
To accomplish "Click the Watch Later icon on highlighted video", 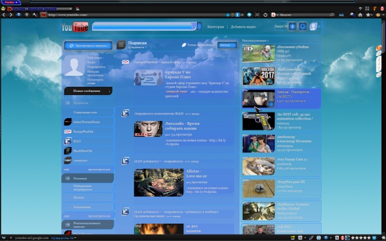I will 271,104.
